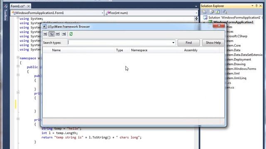Toggle the Solution Explorer auto-hide pin
266x149 pixels.
[256, 6]
